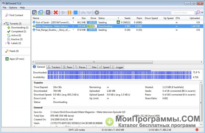Select Make Magazine torrent row
205x133 pixels.
click(117, 26)
